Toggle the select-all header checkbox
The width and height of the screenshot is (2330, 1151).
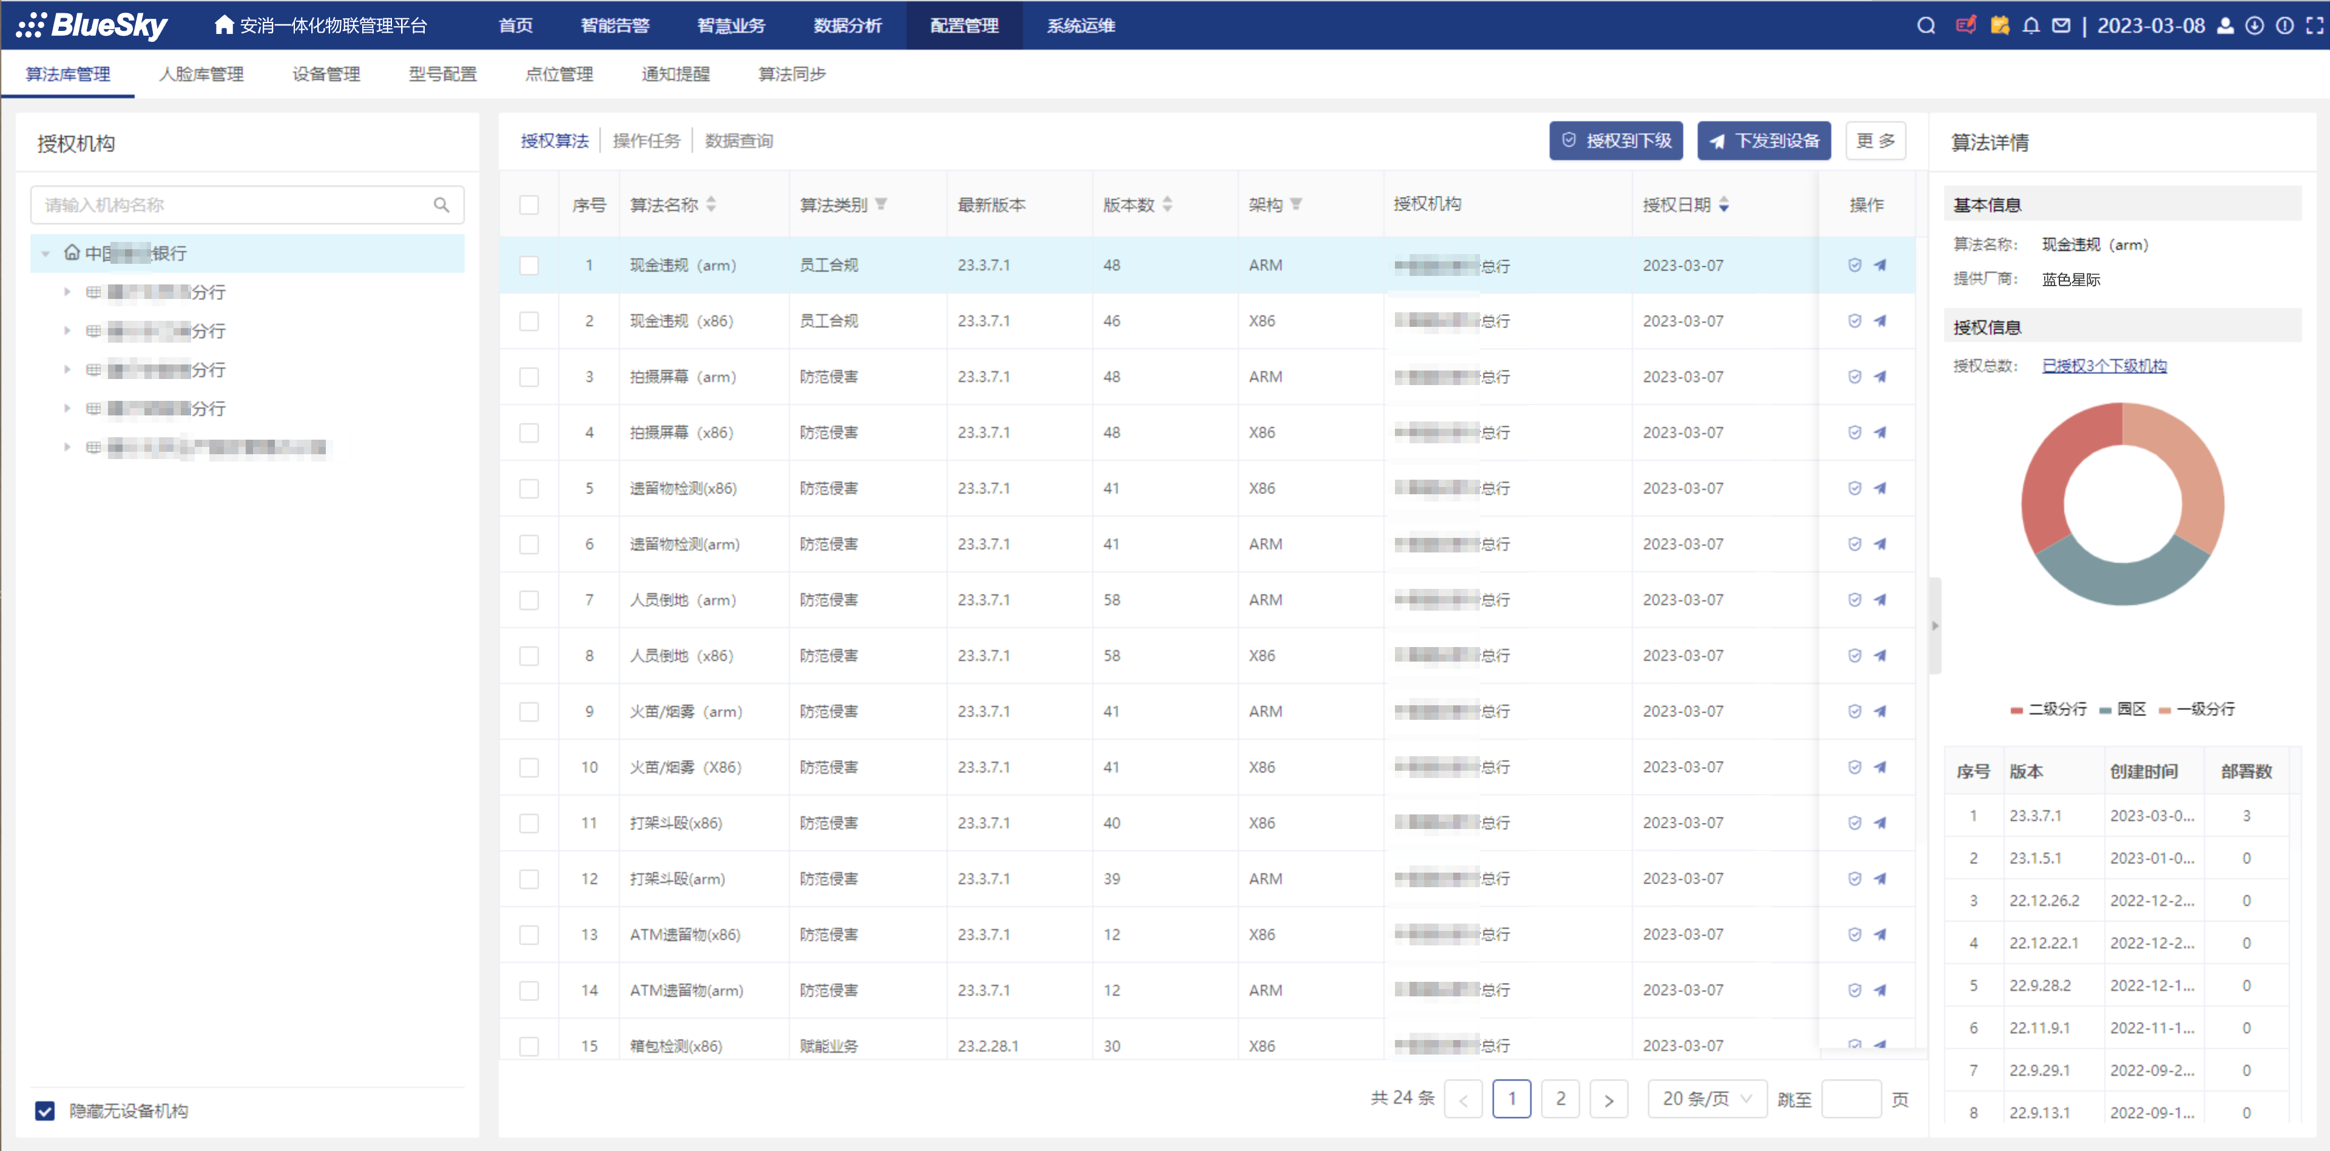[x=529, y=205]
